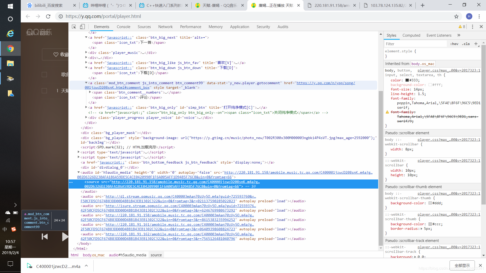Switch to the Network panel tab
The image size is (486, 273).
coord(165,27)
